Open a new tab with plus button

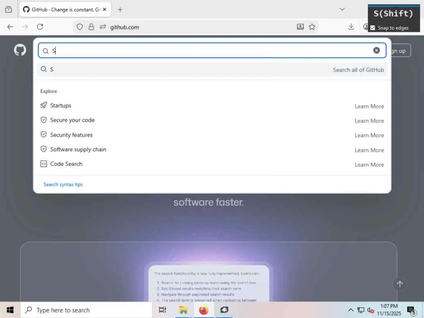120,10
